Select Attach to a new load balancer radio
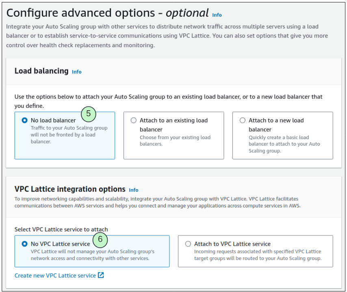Viewport: 347px width, 292px height. click(x=243, y=120)
